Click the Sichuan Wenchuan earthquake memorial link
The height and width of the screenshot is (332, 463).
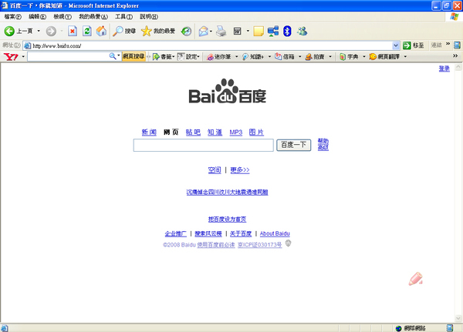[227, 193]
